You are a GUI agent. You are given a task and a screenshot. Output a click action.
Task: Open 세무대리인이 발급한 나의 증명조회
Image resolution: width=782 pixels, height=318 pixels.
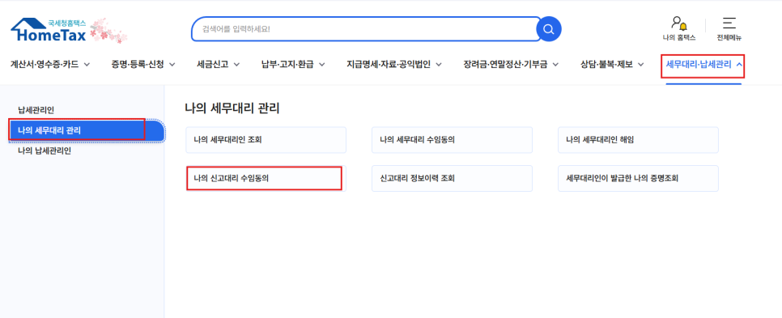tap(638, 179)
